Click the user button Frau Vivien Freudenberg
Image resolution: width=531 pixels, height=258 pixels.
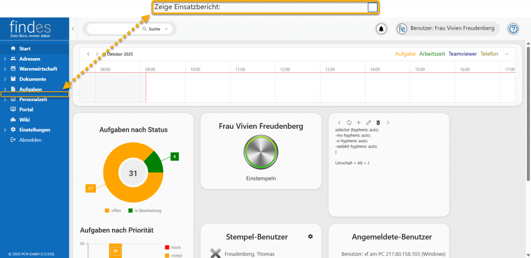(x=447, y=29)
